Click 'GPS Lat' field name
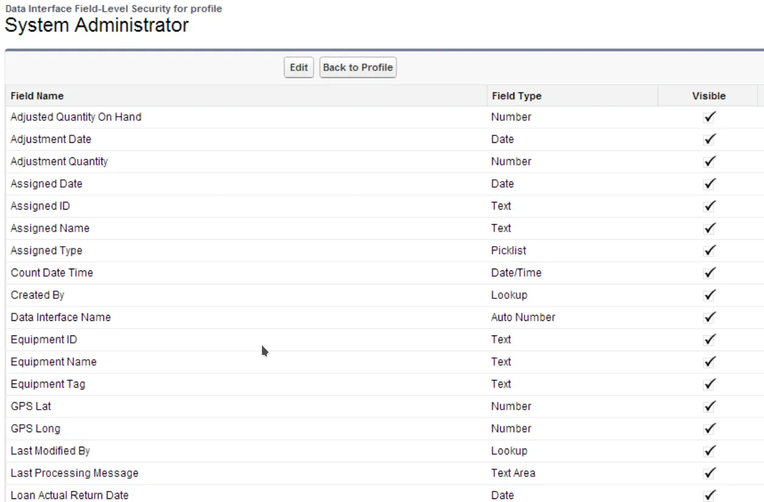Viewport: 764px width, 502px height. (x=31, y=407)
